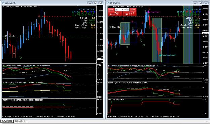Click the 1.43747 price tag on M5 axis
This screenshot has width=210, height=124.
[100, 59]
